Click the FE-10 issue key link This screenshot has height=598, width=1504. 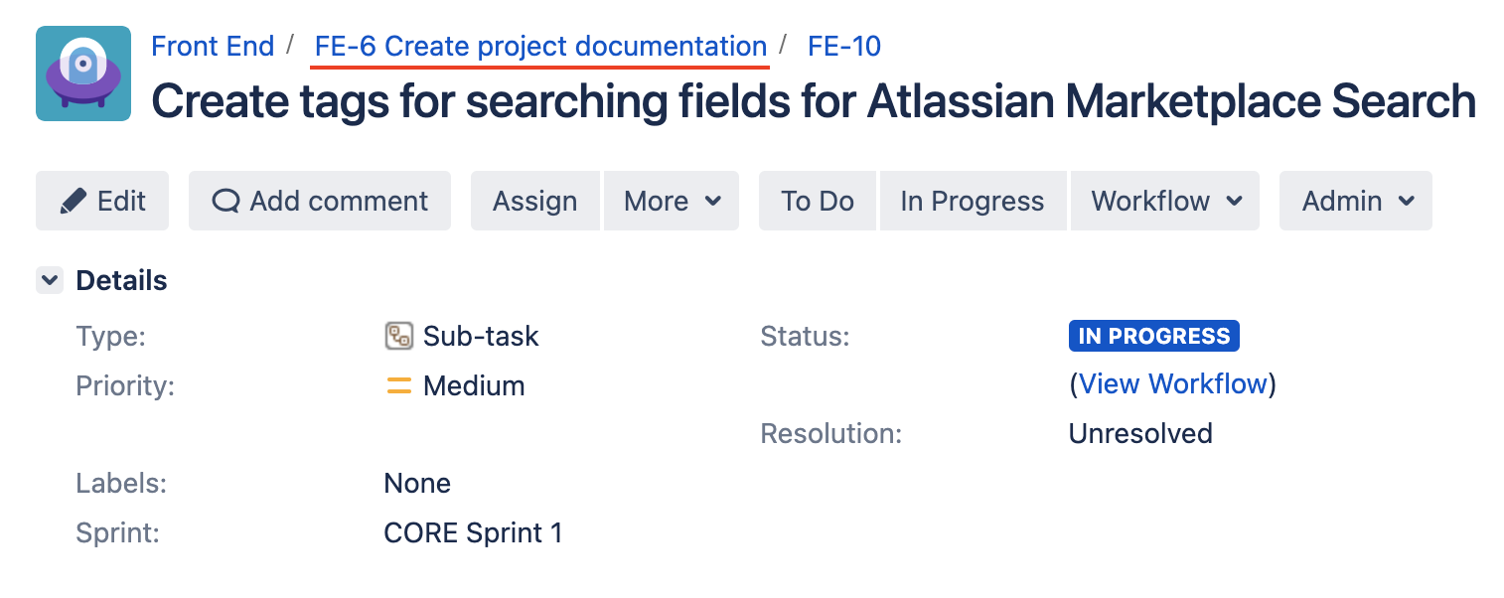tap(843, 47)
